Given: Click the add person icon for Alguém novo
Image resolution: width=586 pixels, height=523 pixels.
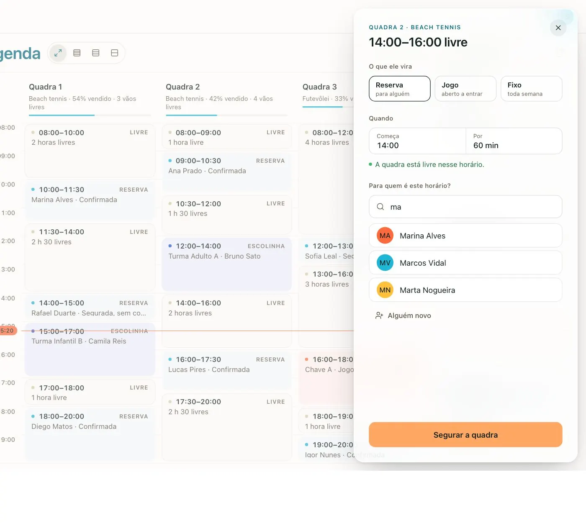Looking at the screenshot, I should click(x=379, y=315).
